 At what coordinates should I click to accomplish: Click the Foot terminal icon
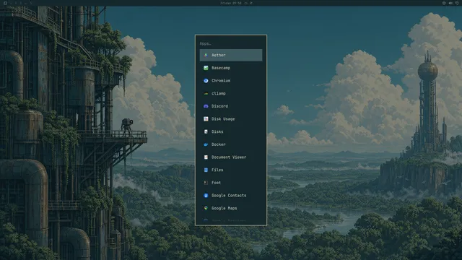click(206, 183)
